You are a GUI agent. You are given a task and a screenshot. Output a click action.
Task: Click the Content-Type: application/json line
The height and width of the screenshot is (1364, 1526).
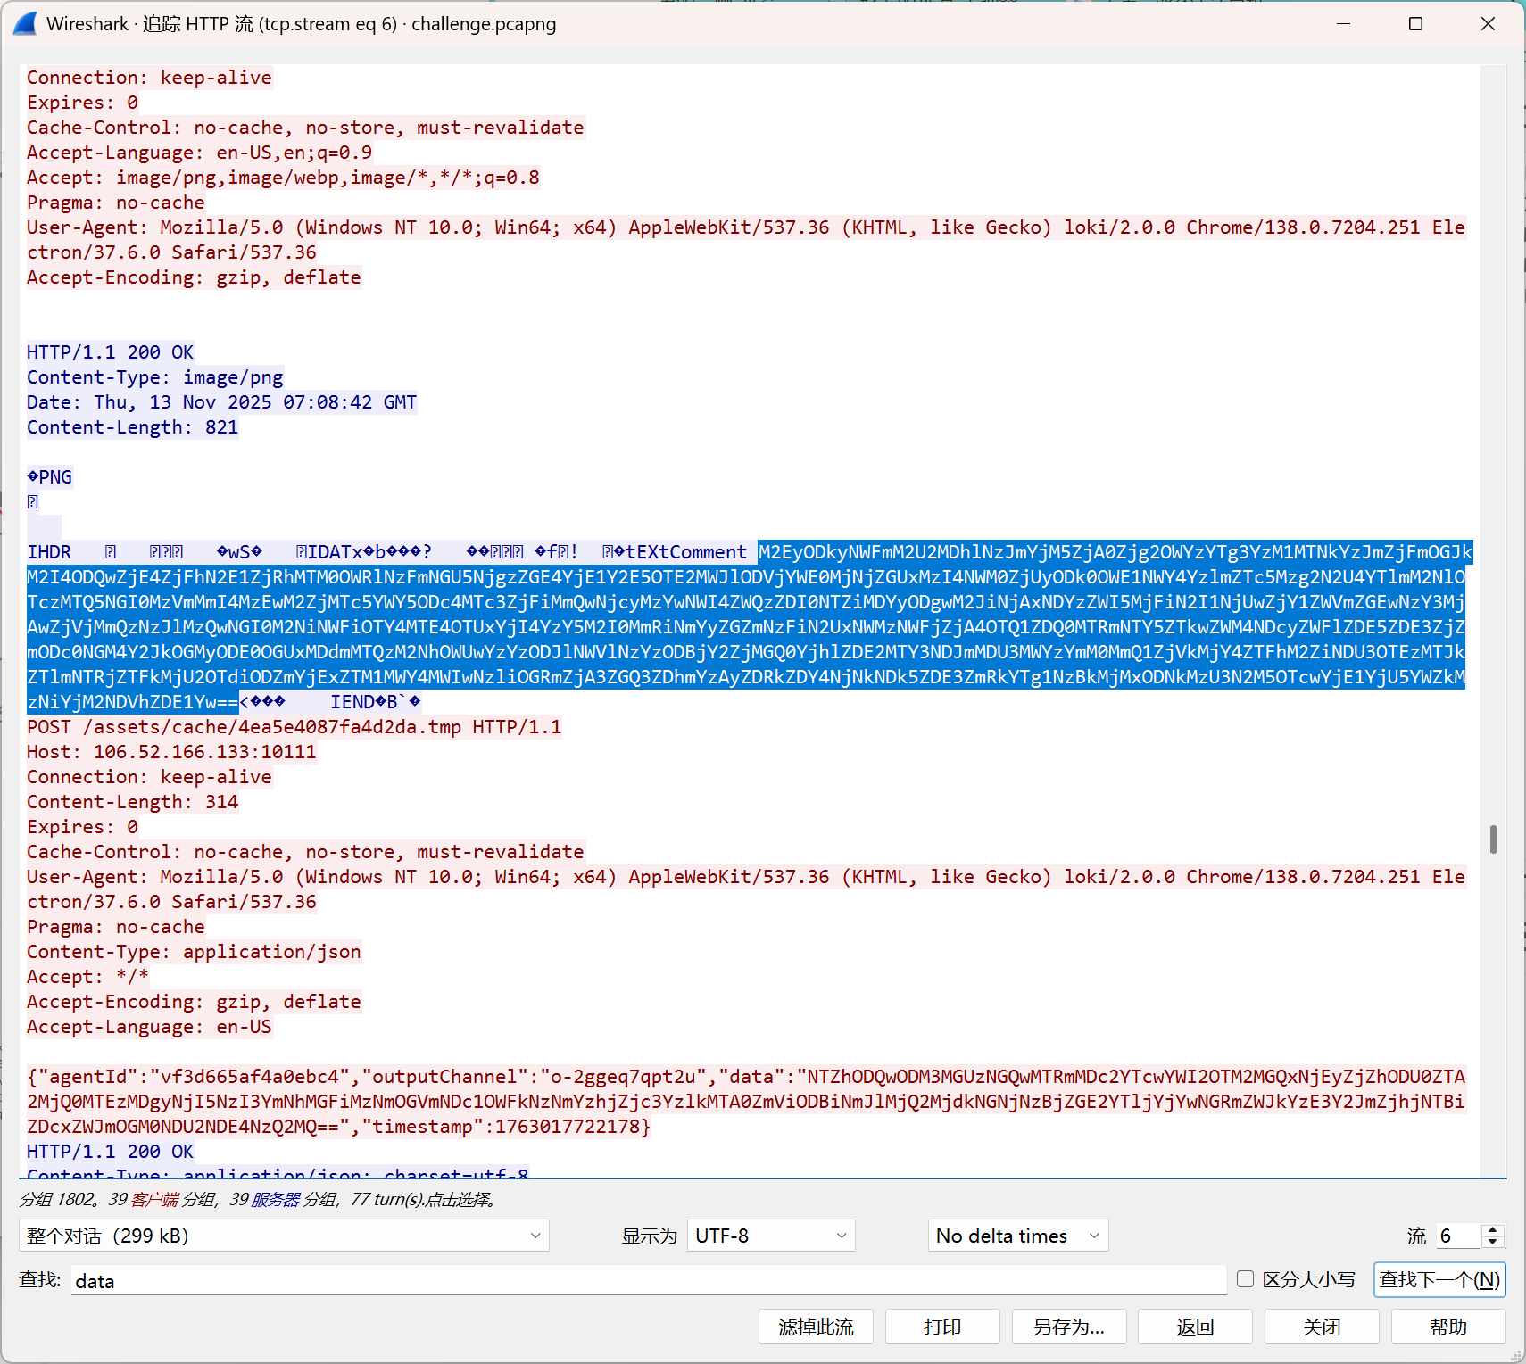tap(194, 952)
